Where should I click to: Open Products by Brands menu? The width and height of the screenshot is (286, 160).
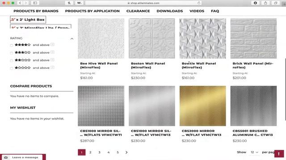36,11
